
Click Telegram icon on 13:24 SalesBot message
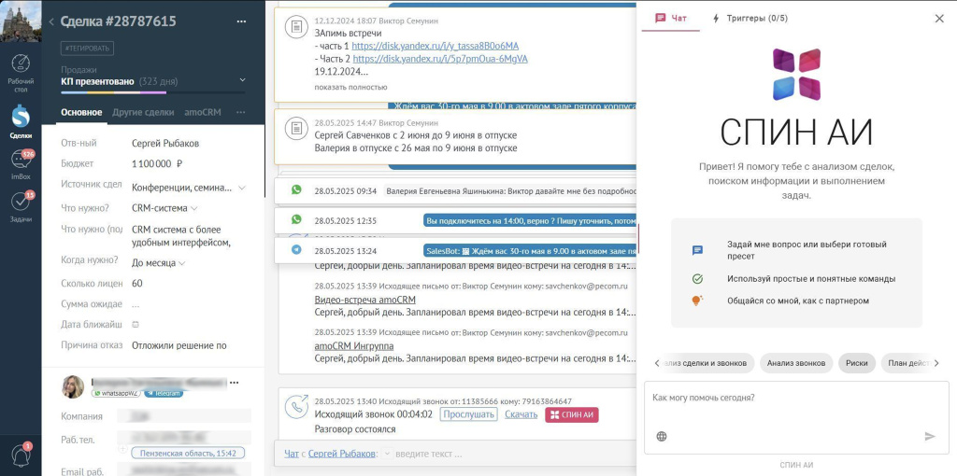point(296,250)
